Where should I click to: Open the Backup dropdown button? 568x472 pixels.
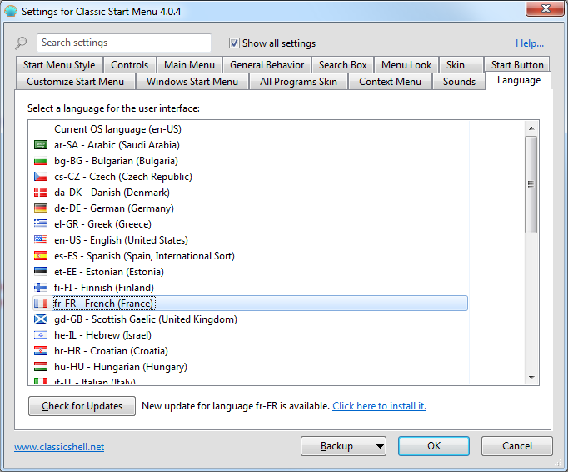343,446
